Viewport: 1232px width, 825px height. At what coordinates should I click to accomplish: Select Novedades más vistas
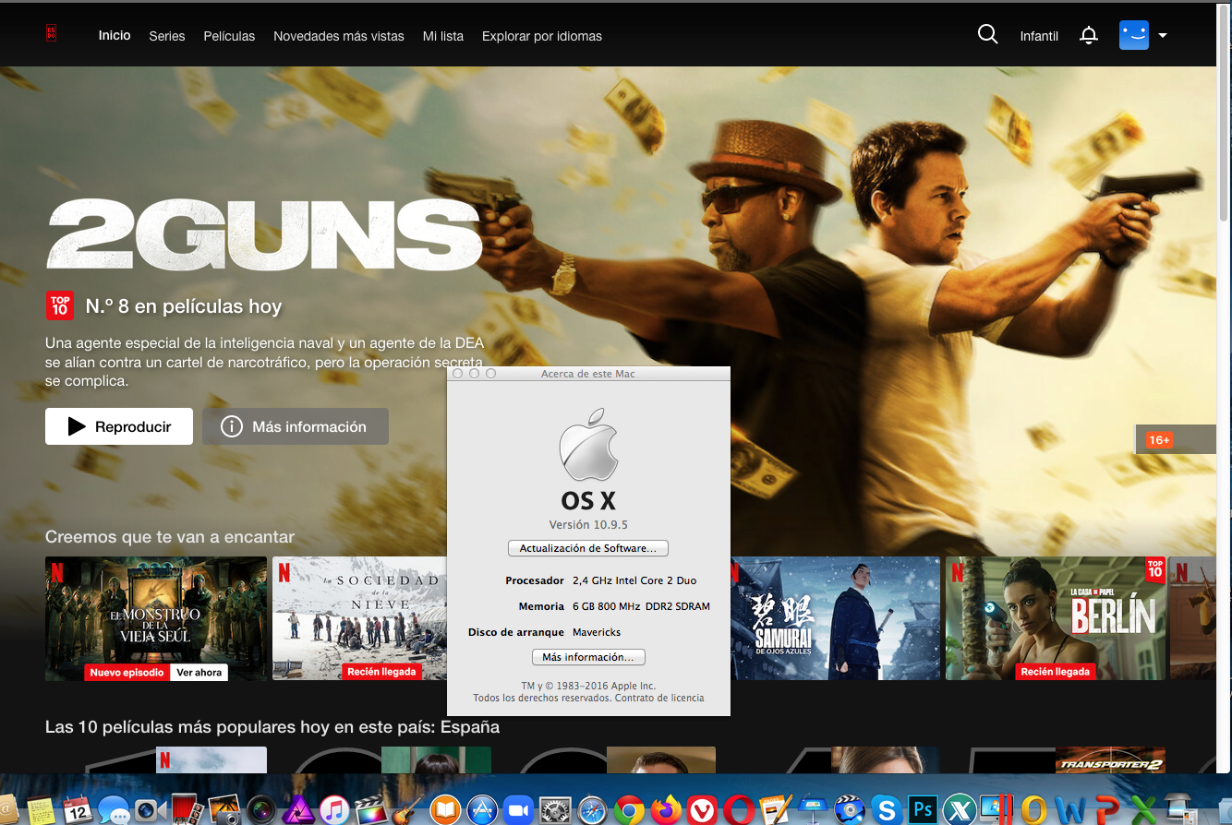tap(339, 36)
